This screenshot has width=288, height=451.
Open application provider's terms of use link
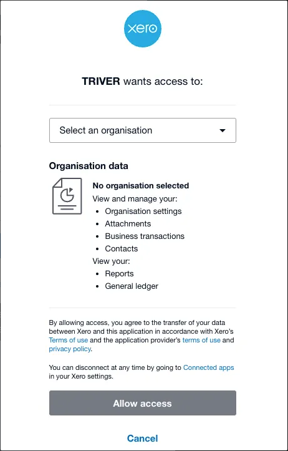tap(201, 340)
